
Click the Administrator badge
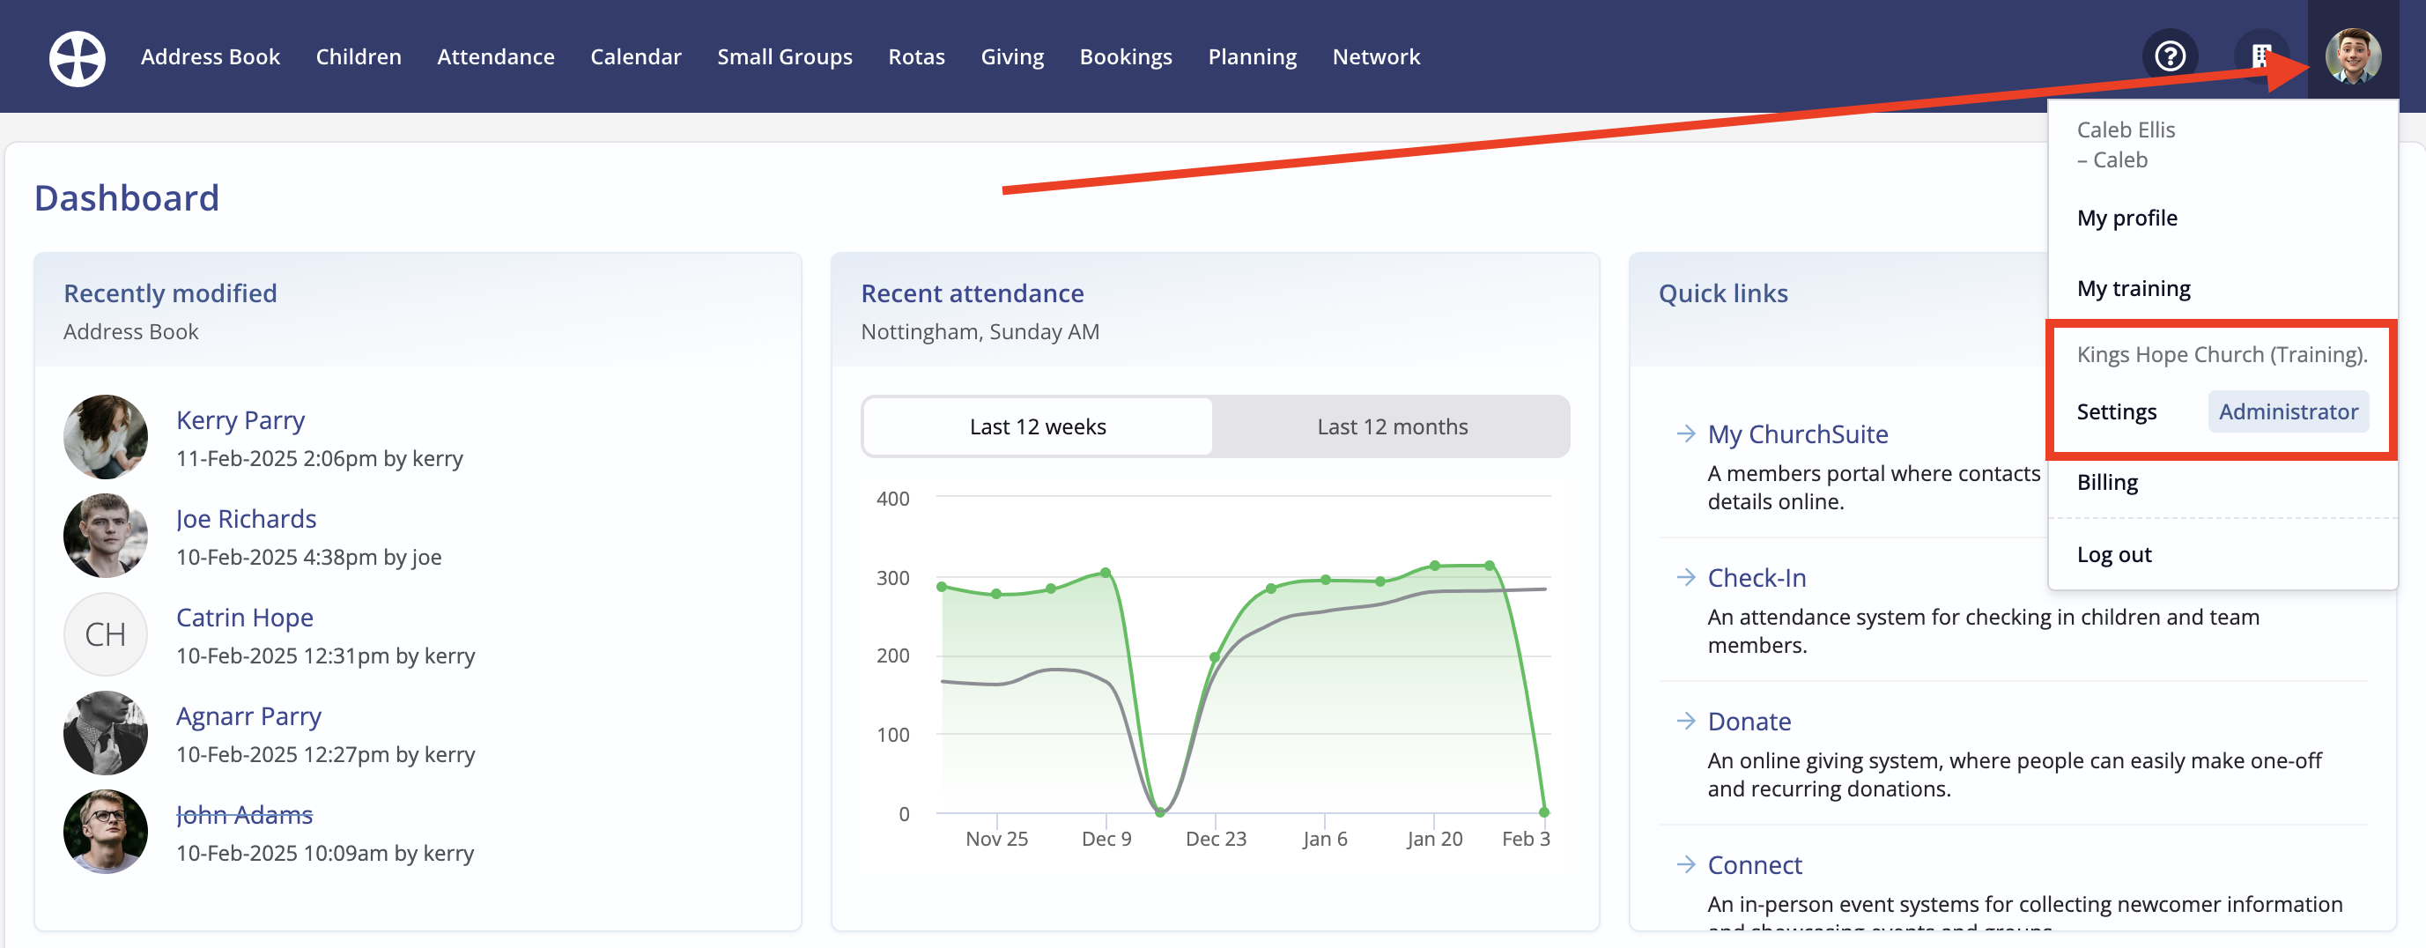(2288, 411)
